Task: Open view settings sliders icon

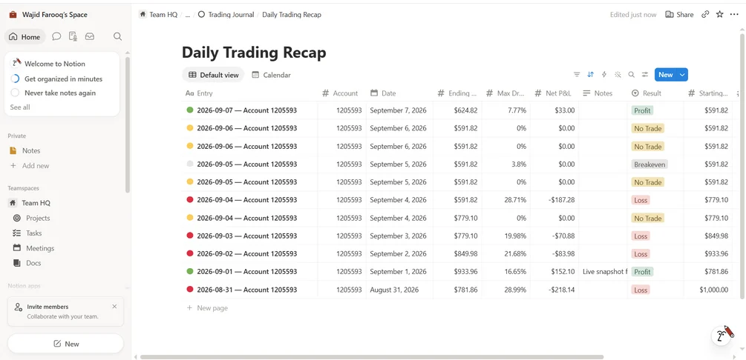Action: (645, 75)
